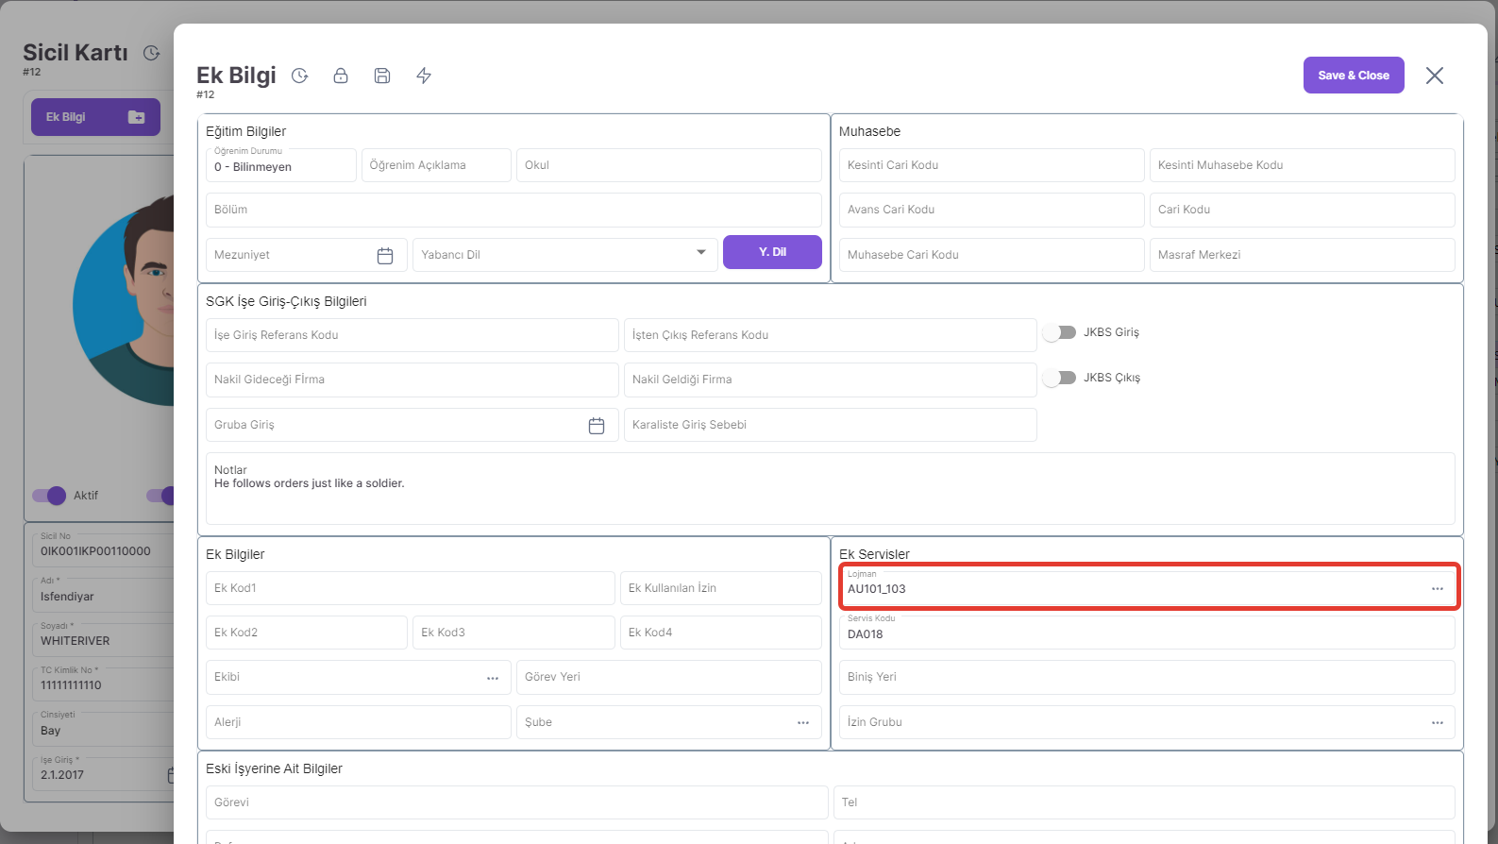Enable the JKBS Çıkış toggle

point(1060,378)
